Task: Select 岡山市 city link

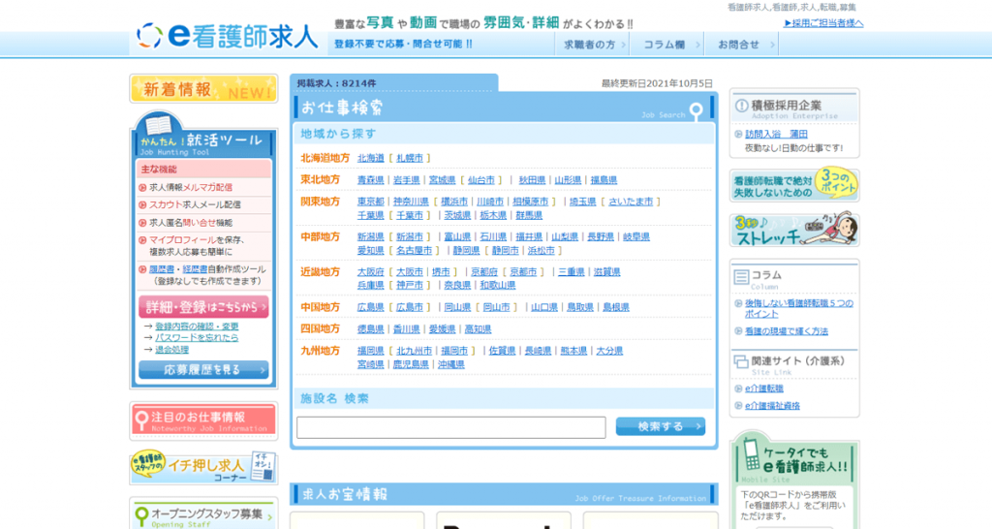Action: 497,307
